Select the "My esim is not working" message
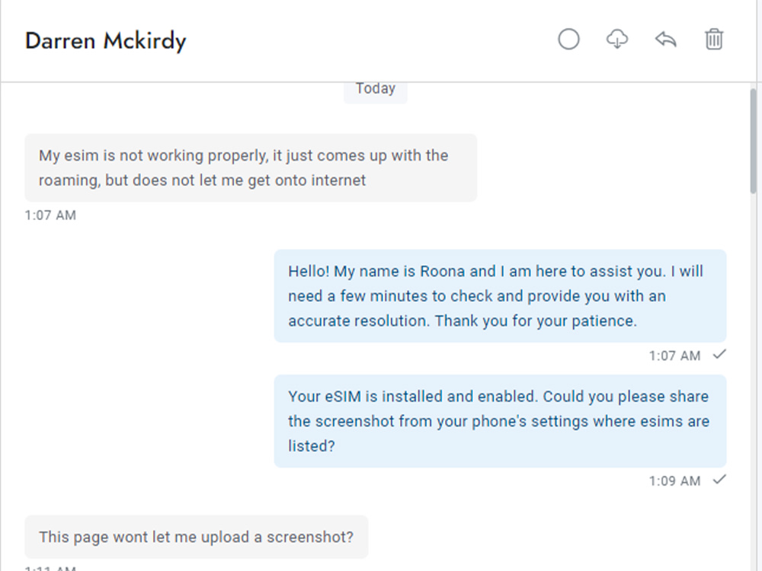This screenshot has height=571, width=762. (251, 167)
